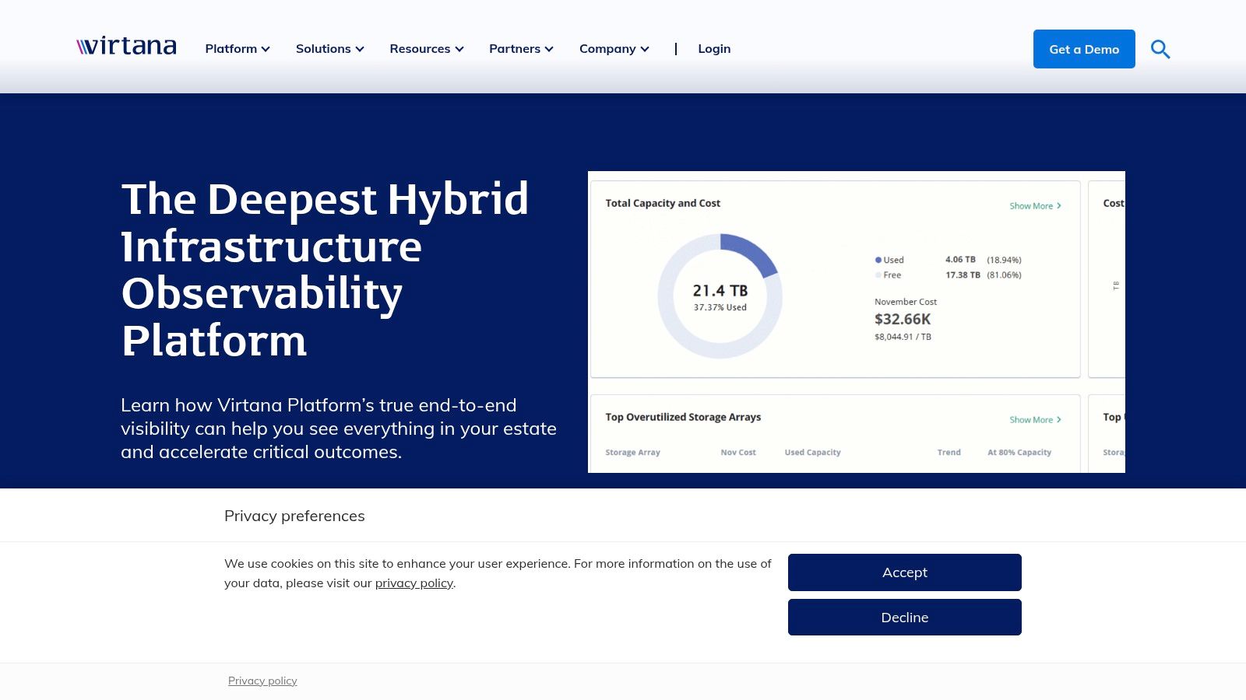Expand the Solutions menu chevron
This screenshot has height=700, width=1246.
tap(360, 49)
